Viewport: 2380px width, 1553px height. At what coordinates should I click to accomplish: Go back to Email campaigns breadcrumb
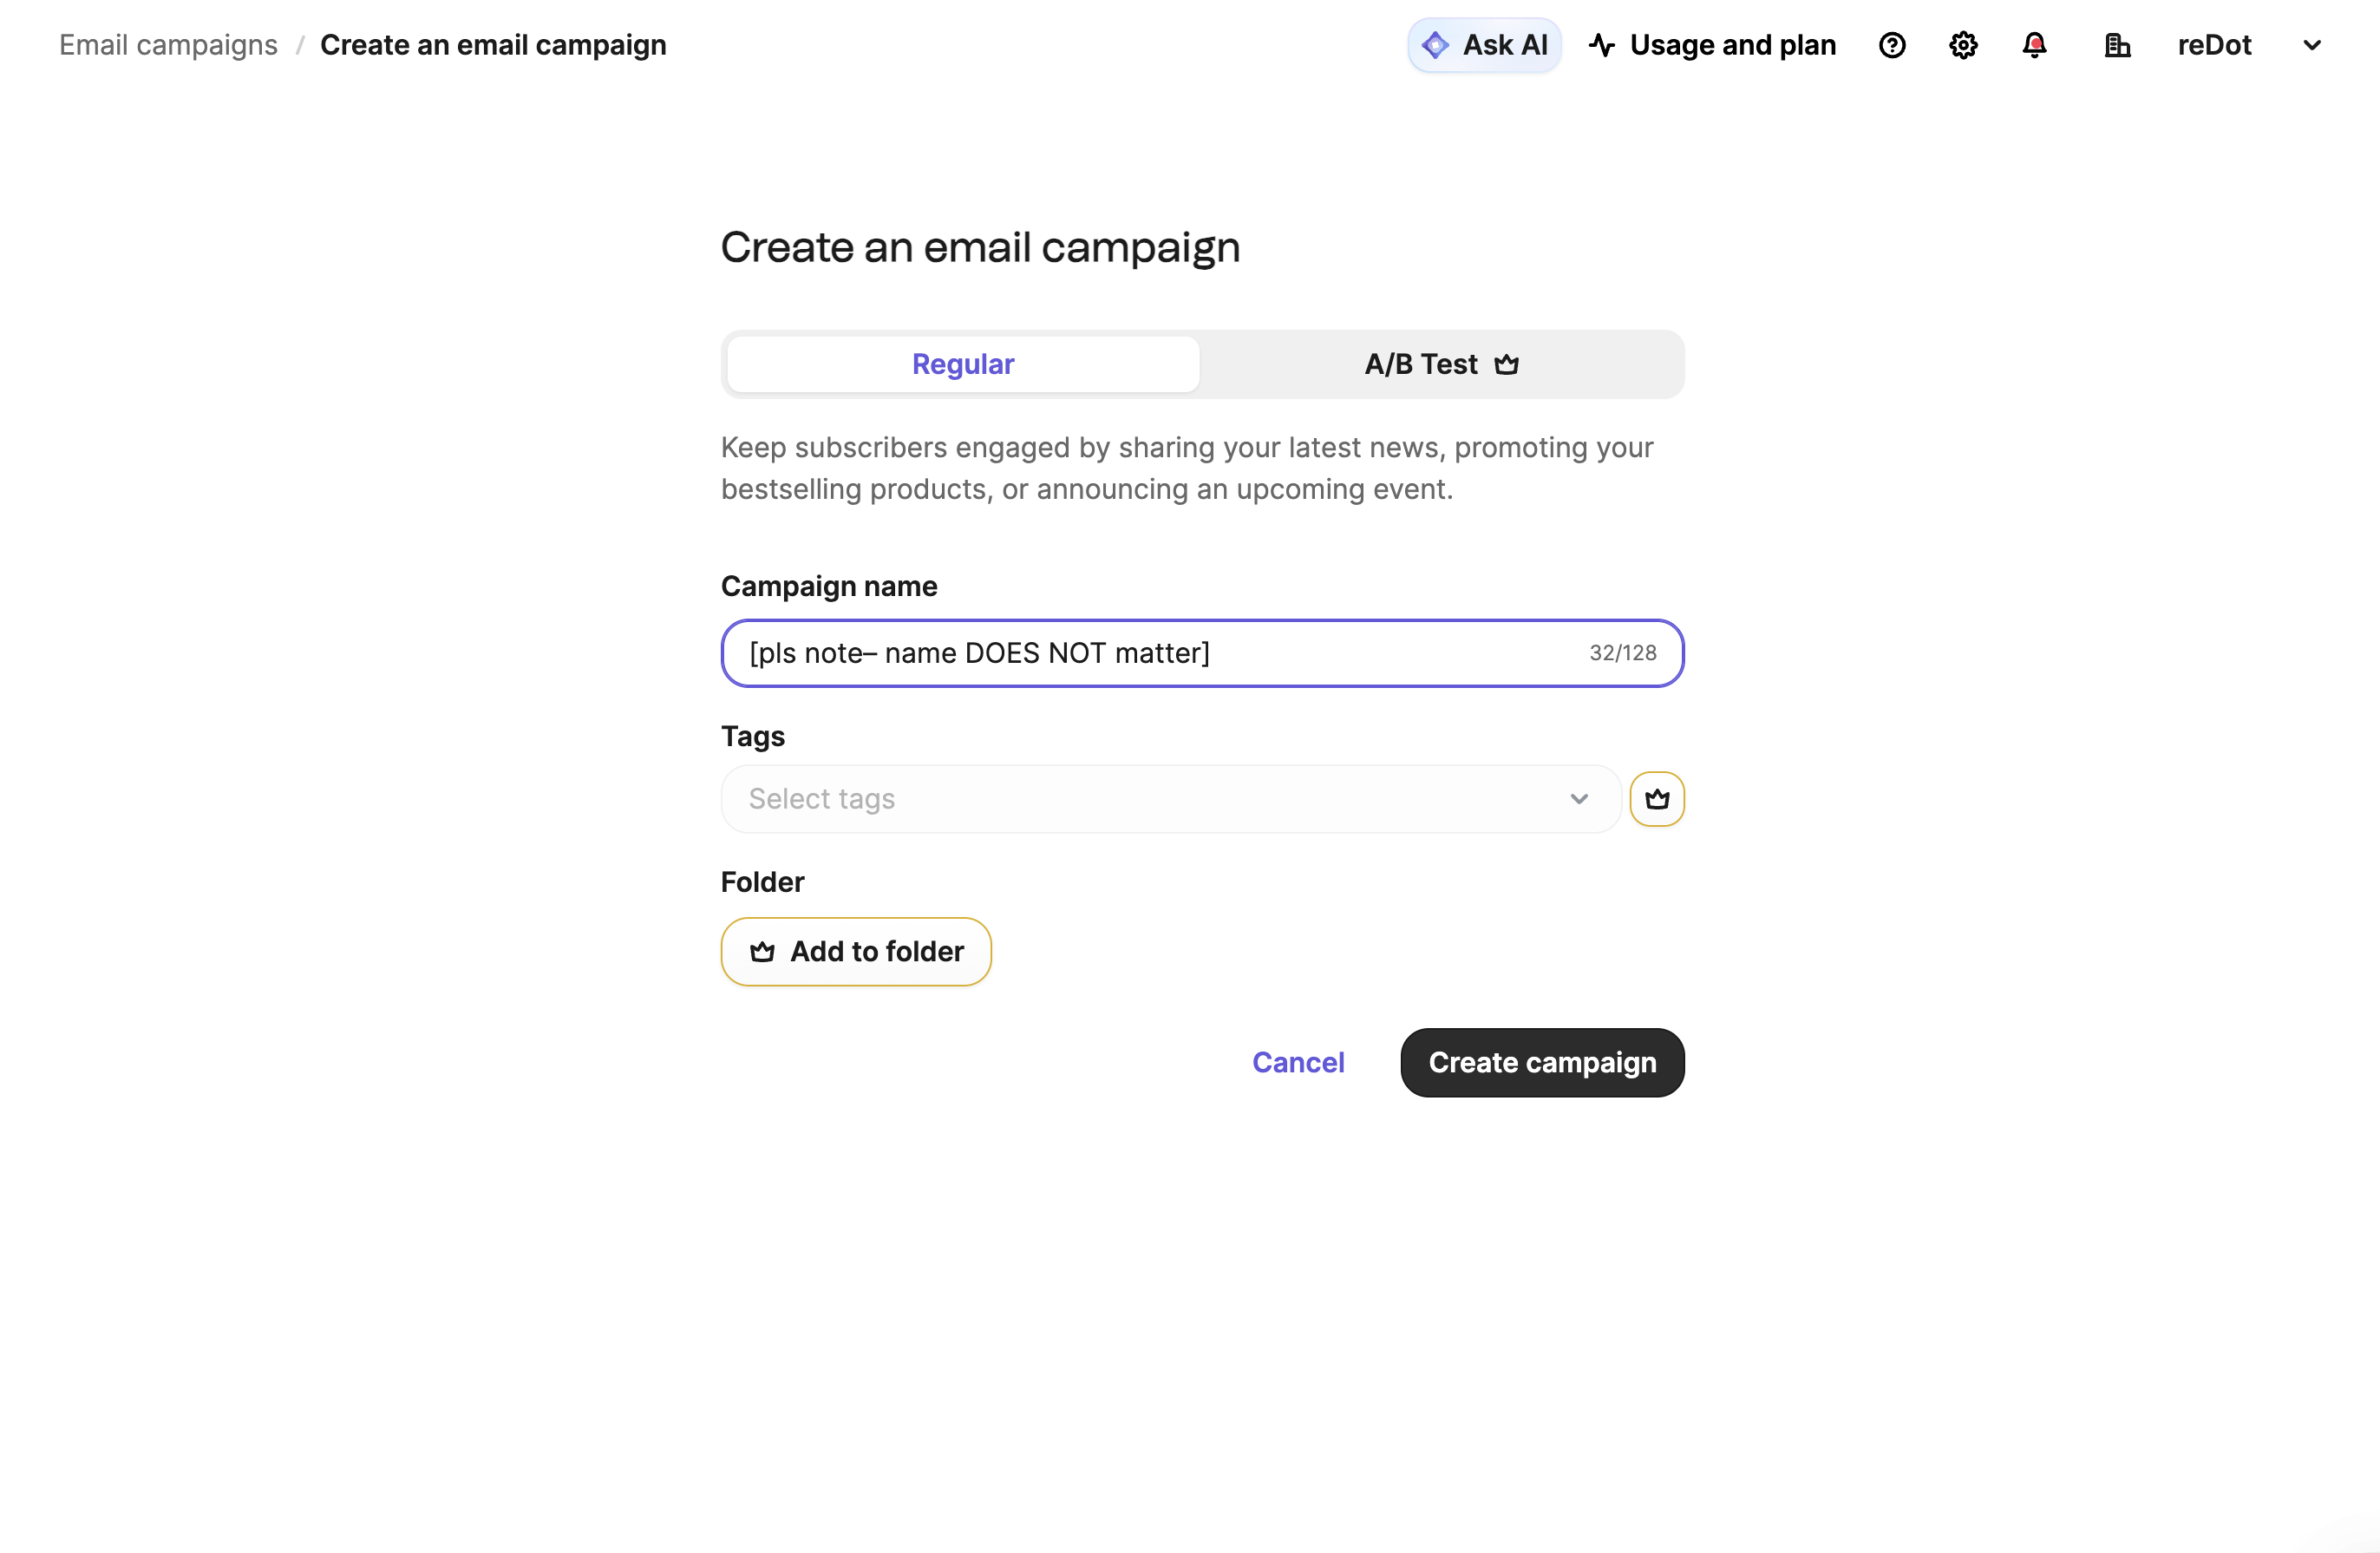click(x=168, y=45)
